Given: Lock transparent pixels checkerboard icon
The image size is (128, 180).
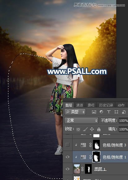Looking at the screenshot, I should point(78,129).
